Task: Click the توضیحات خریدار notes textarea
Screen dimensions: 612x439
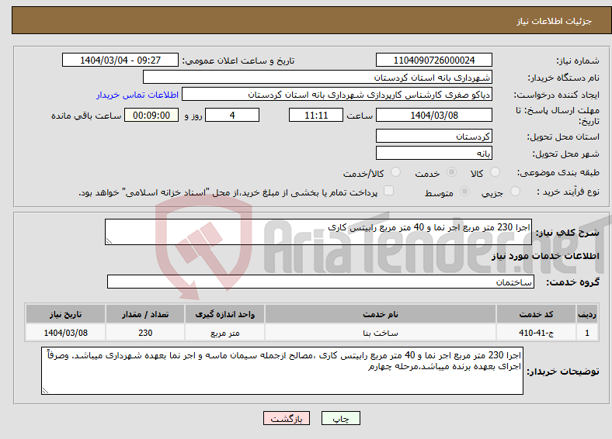Action: 282,371
